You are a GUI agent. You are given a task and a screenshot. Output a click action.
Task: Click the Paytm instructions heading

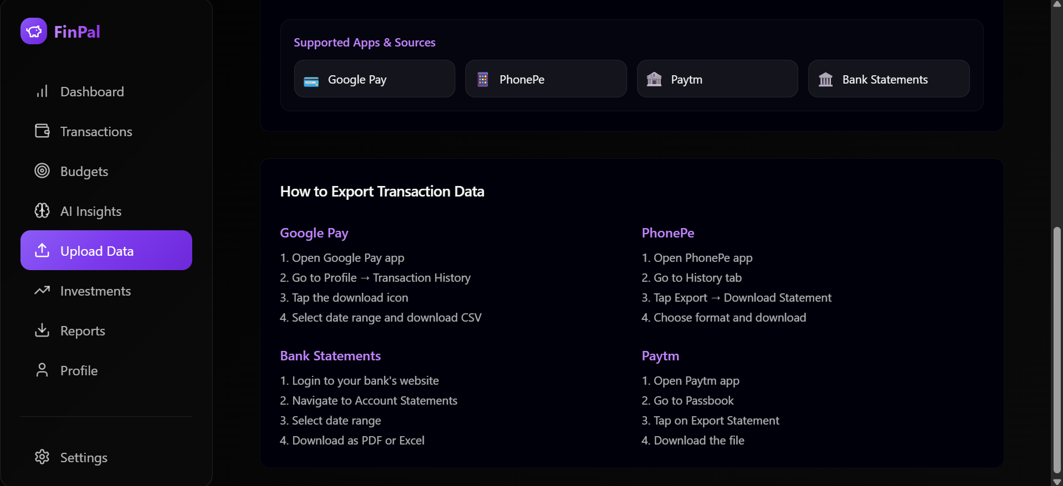click(660, 356)
